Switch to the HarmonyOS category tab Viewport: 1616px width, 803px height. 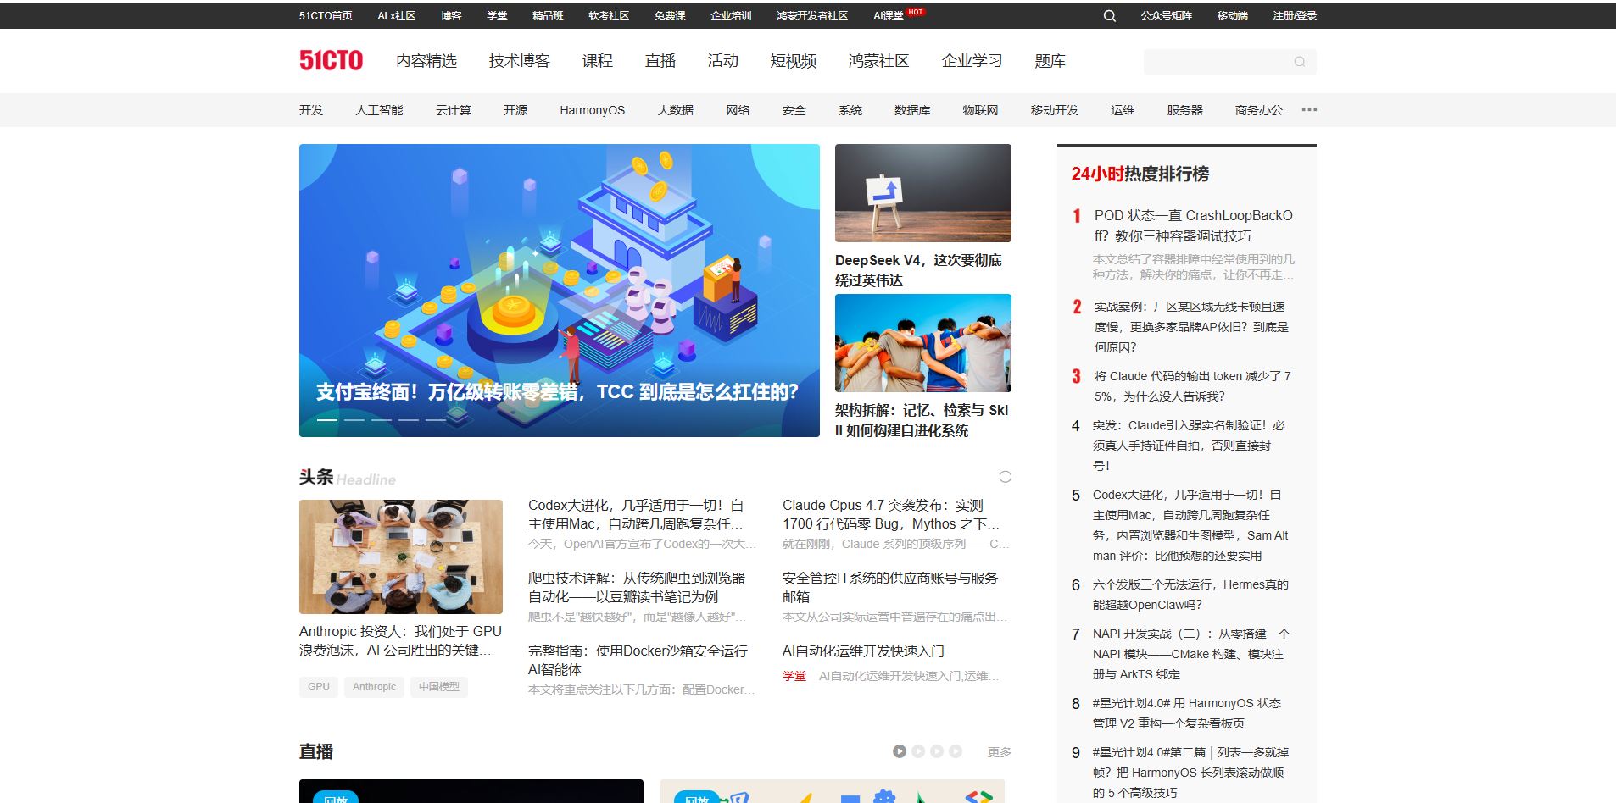click(x=592, y=109)
